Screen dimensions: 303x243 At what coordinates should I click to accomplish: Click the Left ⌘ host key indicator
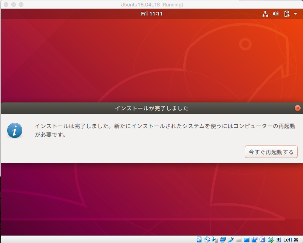click(291, 240)
